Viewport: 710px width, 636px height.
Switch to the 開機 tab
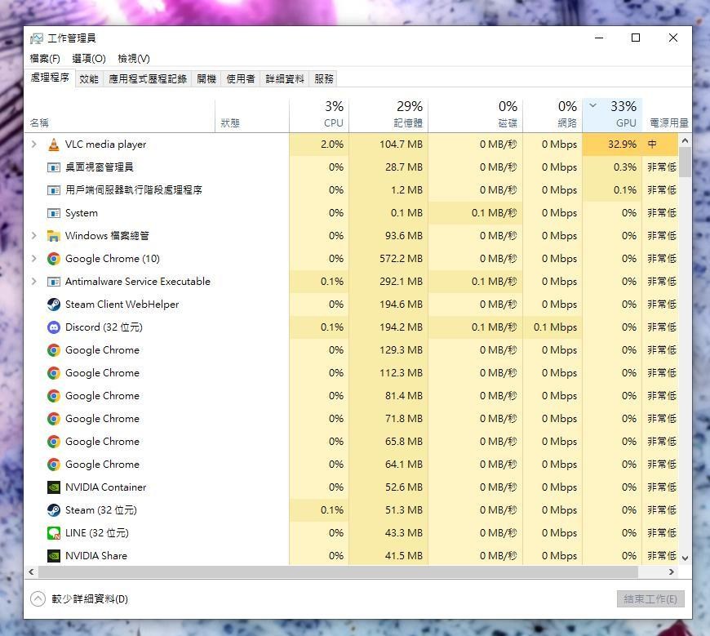pyautogui.click(x=206, y=78)
